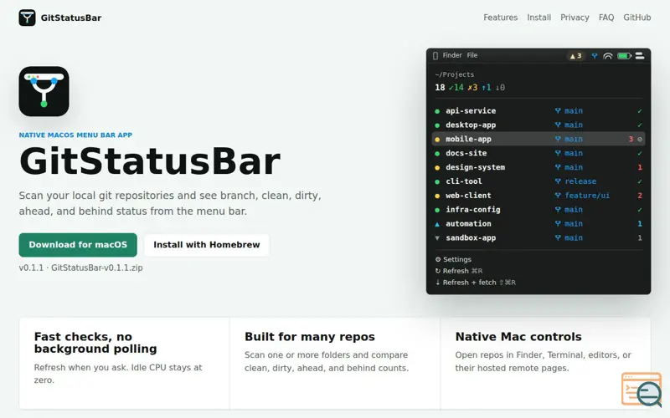Click the Install with Homebrew button
The image size is (670, 418).
pyautogui.click(x=207, y=245)
